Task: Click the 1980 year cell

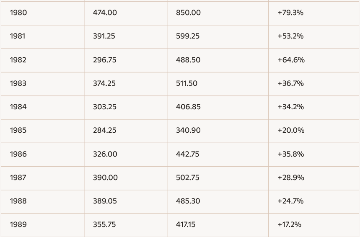Action: [x=18, y=13]
